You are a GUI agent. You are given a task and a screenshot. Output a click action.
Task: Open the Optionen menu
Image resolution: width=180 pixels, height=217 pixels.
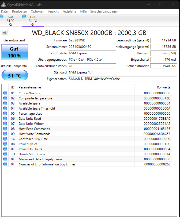(37, 11)
